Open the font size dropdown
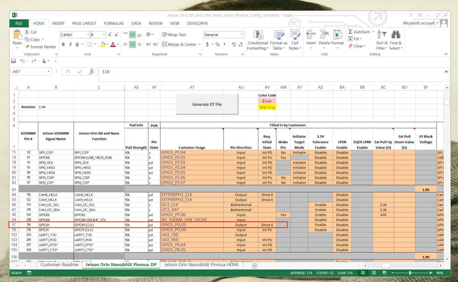Image resolution: width=458 pixels, height=282 pixels. pos(104,34)
